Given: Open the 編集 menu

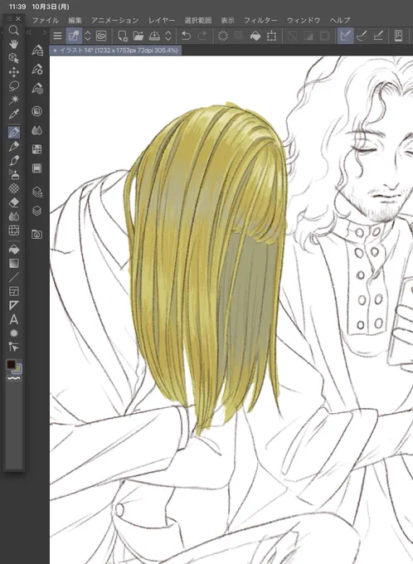Looking at the screenshot, I should 75,20.
